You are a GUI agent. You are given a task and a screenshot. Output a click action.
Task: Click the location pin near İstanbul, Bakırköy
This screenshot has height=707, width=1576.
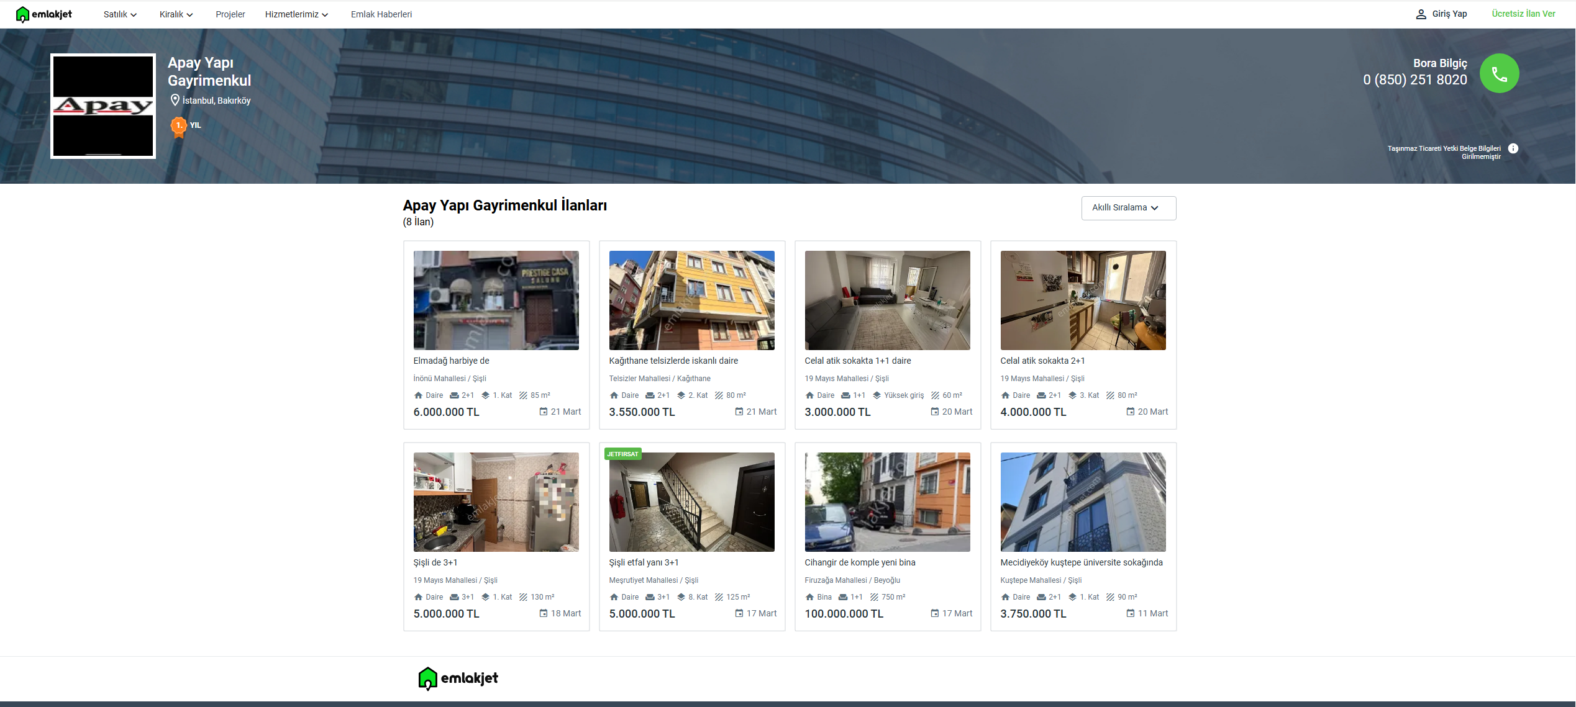tap(175, 101)
